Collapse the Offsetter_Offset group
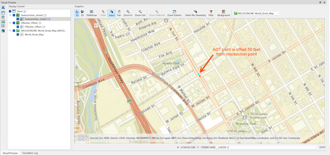The height and width of the screenshot is (155, 330). tap(10, 23)
